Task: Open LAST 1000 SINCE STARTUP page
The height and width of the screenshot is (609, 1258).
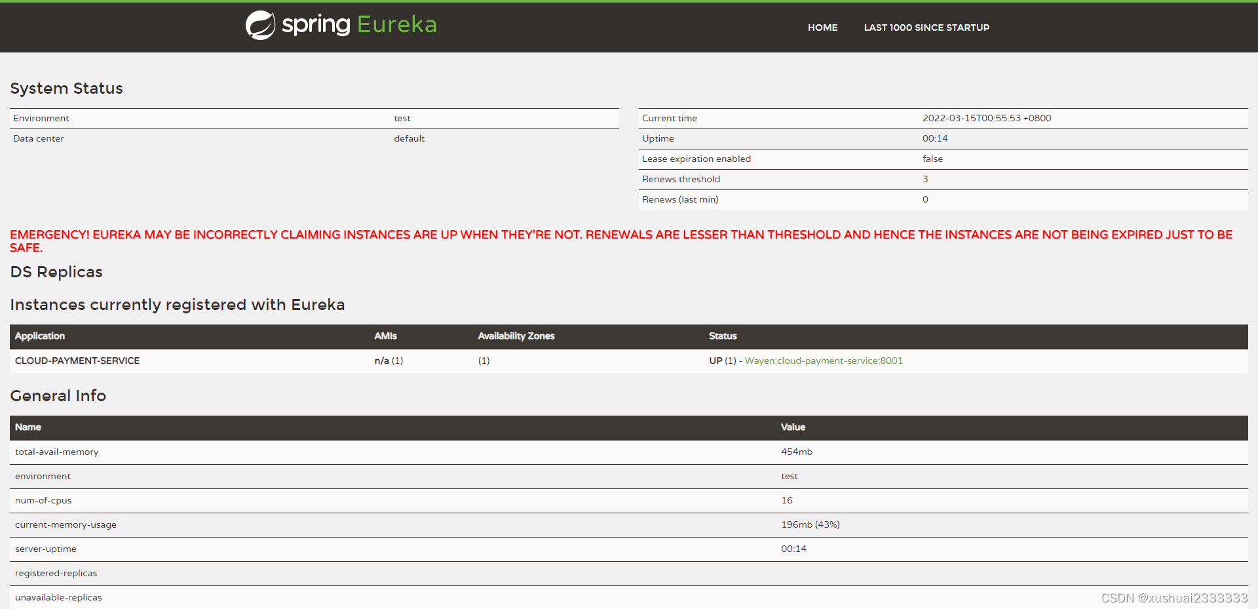Action: pos(926,28)
